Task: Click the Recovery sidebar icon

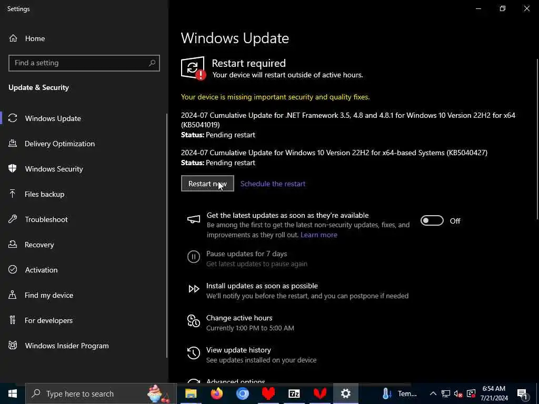Action: tap(13, 245)
